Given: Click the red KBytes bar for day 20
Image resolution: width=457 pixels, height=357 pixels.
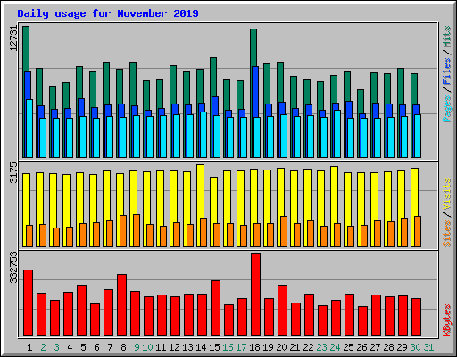Looking at the screenshot, I should click(282, 311).
